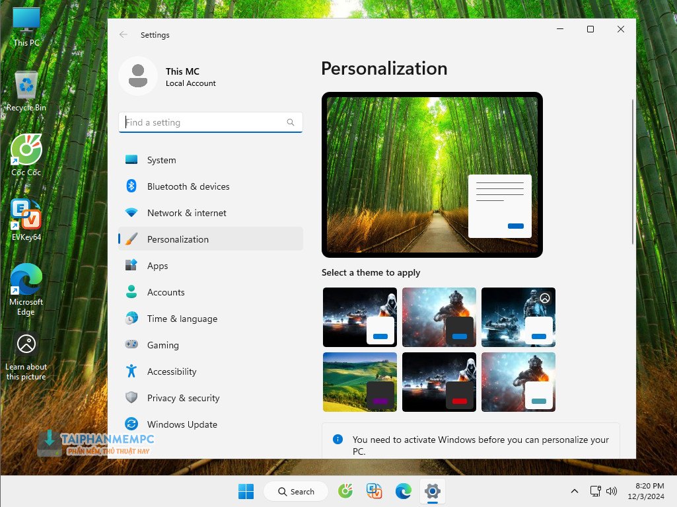This screenshot has width=677, height=507.
Task: Go to Accounts settings
Action: coord(166,292)
